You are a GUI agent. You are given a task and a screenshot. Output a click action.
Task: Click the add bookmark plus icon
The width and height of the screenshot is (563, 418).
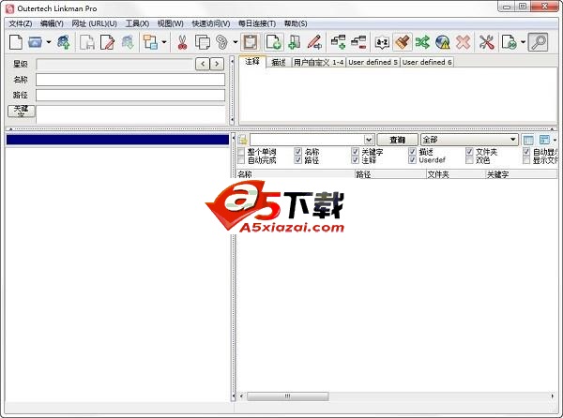[x=294, y=42]
